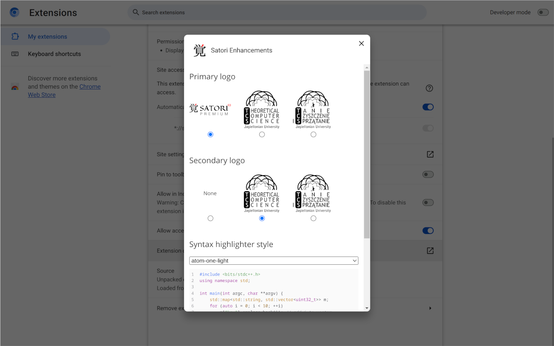The image size is (554, 346).
Task: Open Extension options external link icon
Action: tap(430, 251)
